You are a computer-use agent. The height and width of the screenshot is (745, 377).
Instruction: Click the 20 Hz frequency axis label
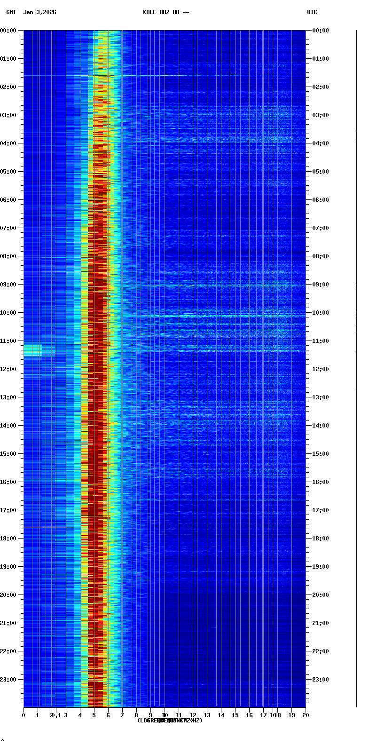point(306,715)
